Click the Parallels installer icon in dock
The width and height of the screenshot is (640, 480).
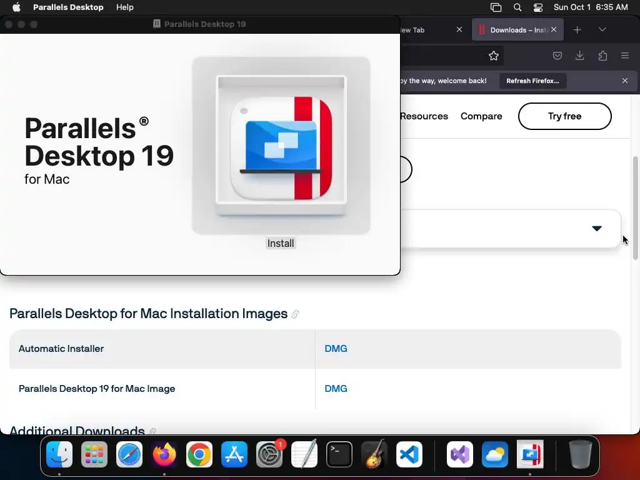click(x=530, y=454)
